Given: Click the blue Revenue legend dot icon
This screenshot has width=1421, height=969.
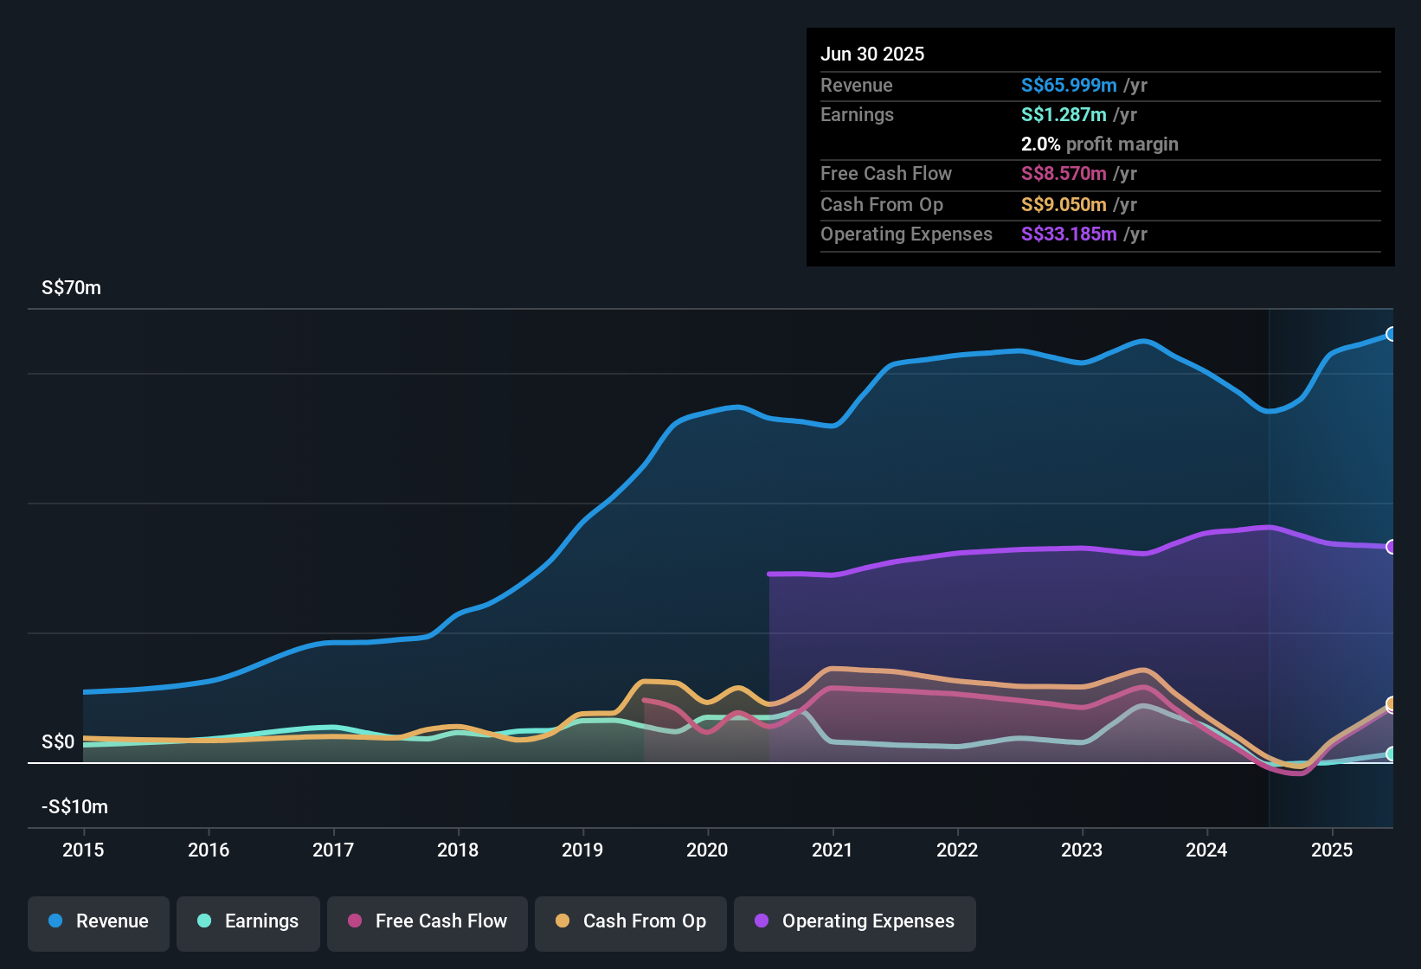Looking at the screenshot, I should [55, 921].
